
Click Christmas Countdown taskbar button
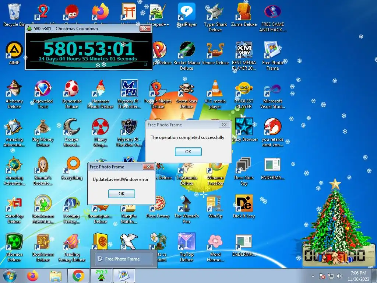coord(101,276)
